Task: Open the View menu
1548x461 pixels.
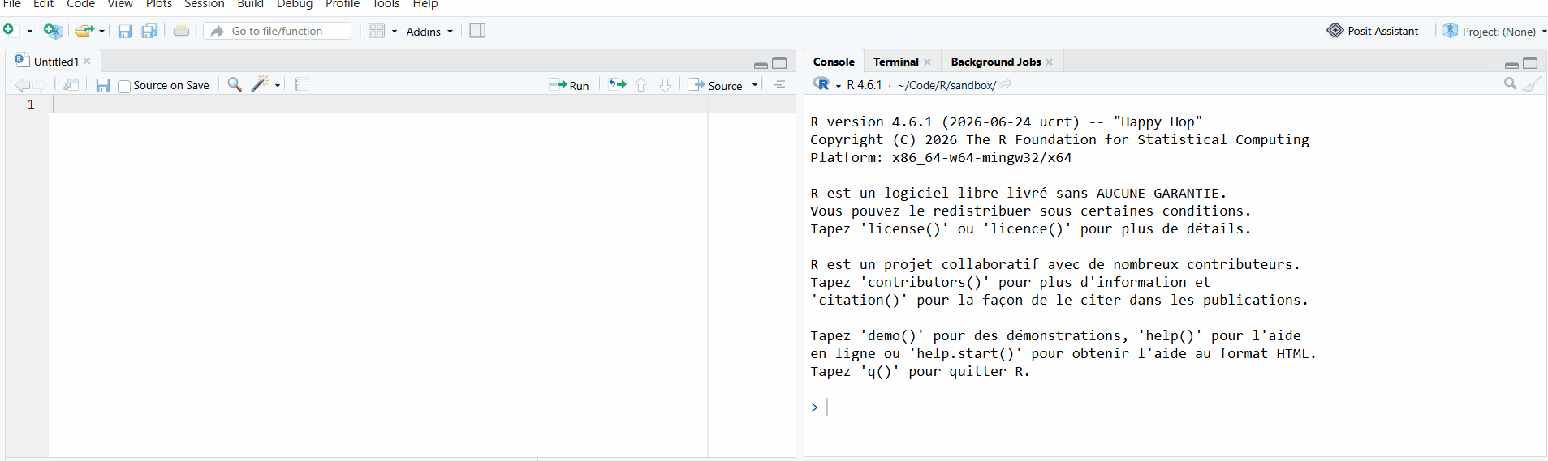Action: (x=120, y=4)
